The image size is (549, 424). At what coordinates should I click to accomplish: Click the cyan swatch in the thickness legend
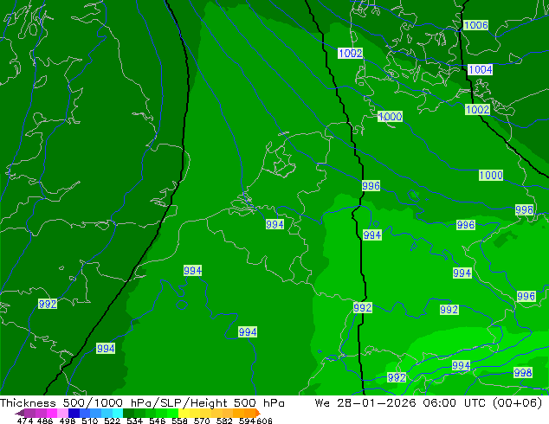[118, 413]
